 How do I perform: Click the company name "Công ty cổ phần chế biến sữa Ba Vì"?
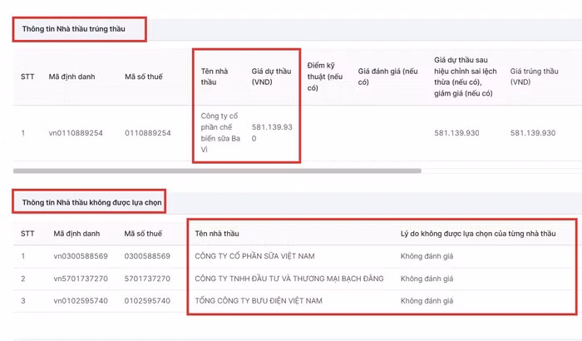pos(218,133)
